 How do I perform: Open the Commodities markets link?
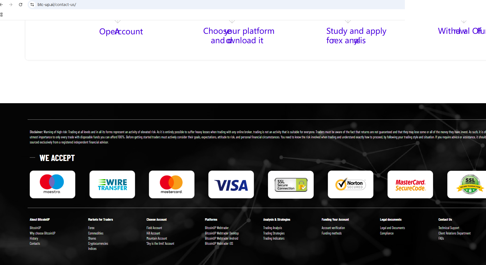pyautogui.click(x=96, y=233)
